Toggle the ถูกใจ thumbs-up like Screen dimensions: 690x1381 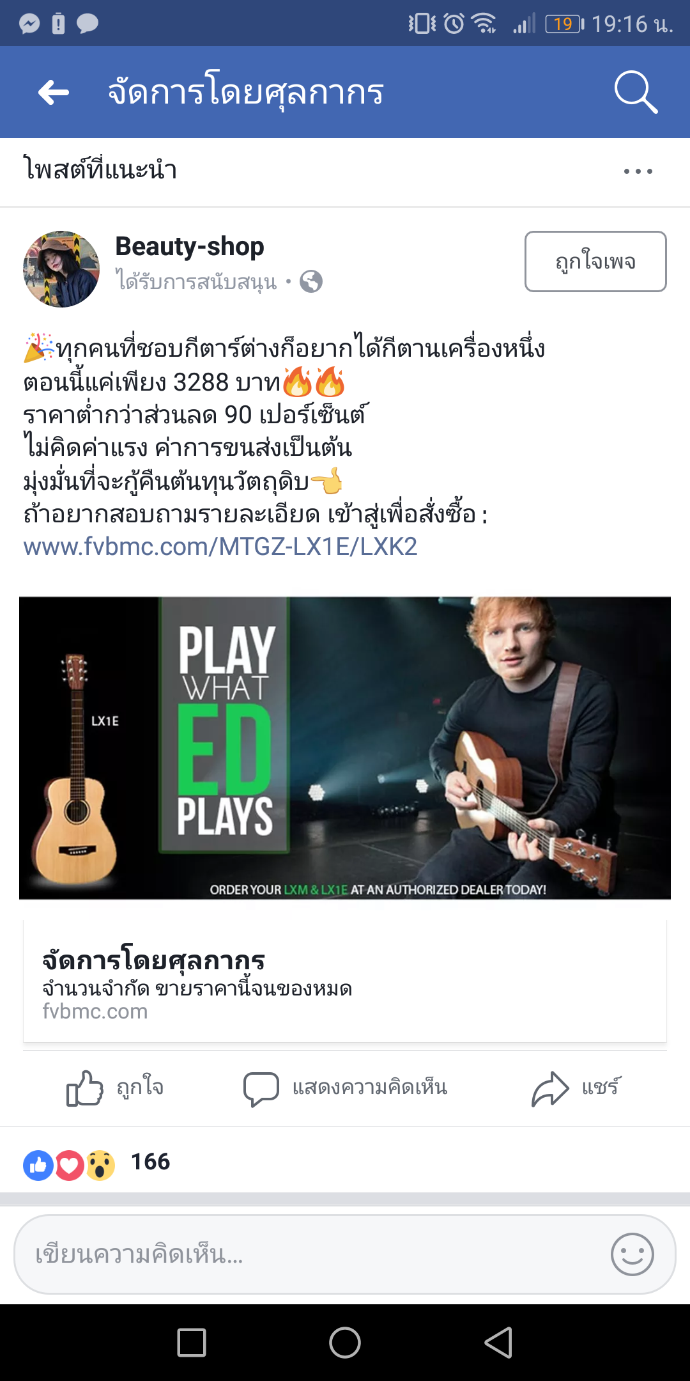coord(115,1088)
